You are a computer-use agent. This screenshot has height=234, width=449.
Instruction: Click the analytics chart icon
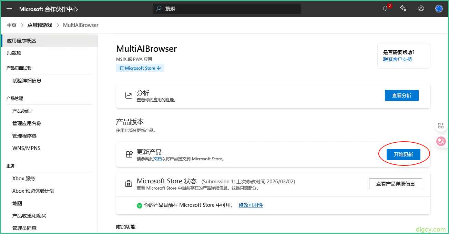[129, 95]
